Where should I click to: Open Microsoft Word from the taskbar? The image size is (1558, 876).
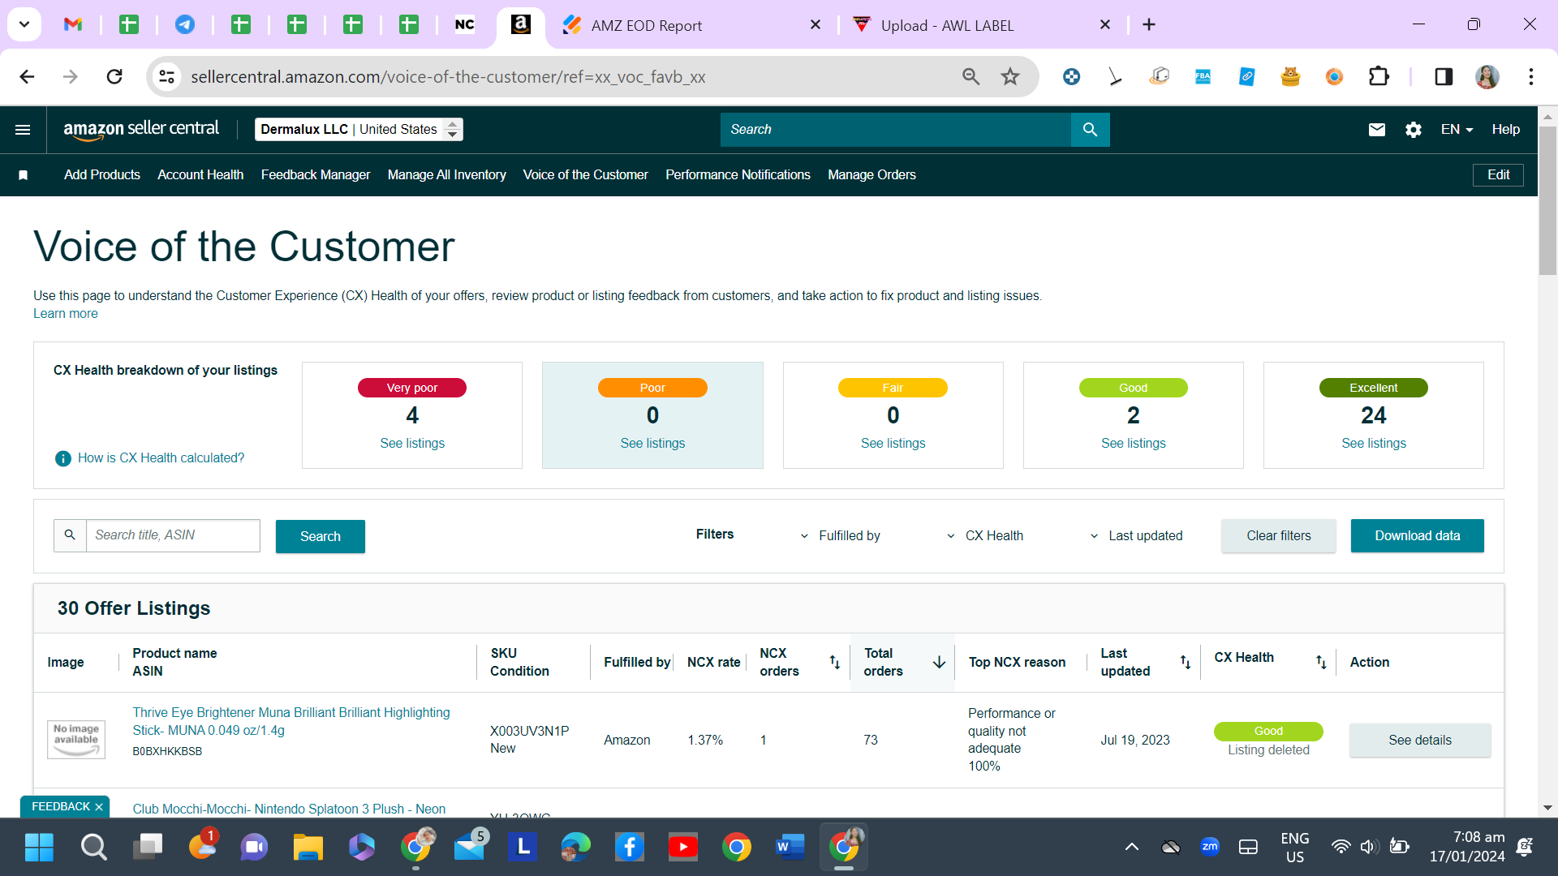coord(790,848)
